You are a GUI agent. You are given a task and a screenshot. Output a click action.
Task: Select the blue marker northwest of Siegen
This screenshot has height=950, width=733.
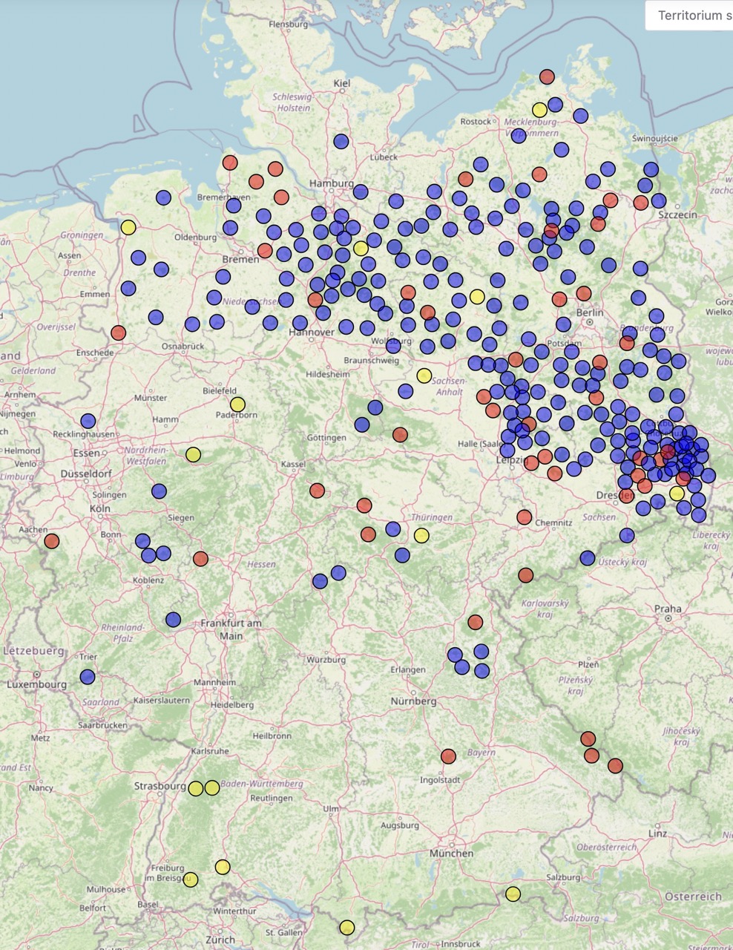159,491
